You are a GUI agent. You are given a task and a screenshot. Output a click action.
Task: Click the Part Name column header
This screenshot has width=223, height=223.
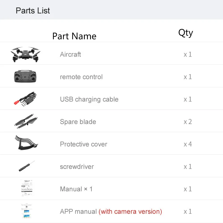[x=74, y=36]
